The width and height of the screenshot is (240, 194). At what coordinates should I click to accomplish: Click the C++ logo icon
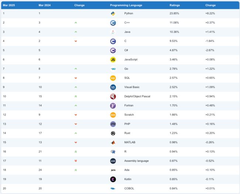tap(113, 23)
